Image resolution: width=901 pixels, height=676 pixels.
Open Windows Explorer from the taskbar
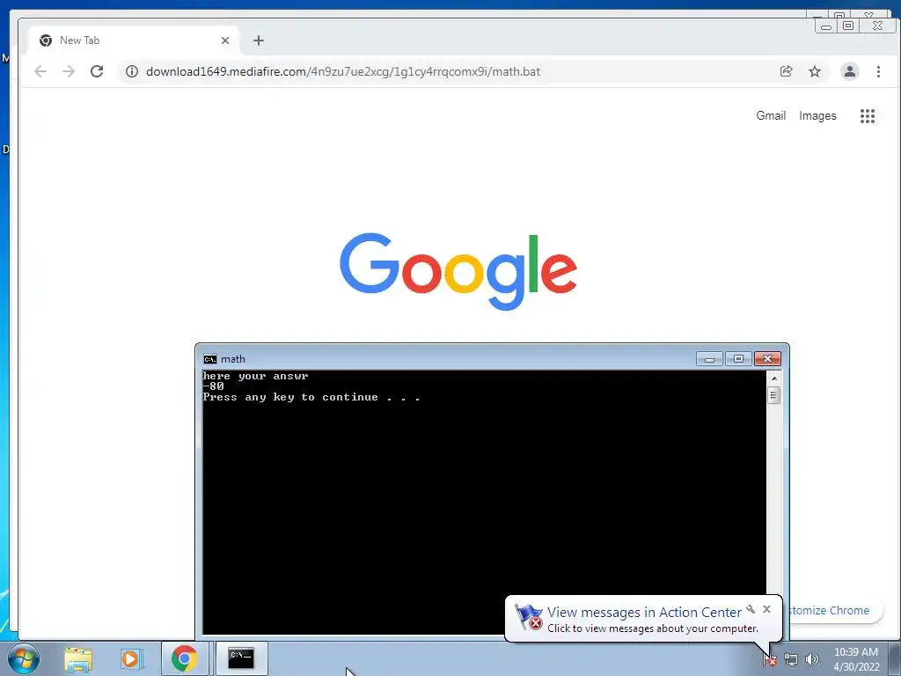click(78, 658)
